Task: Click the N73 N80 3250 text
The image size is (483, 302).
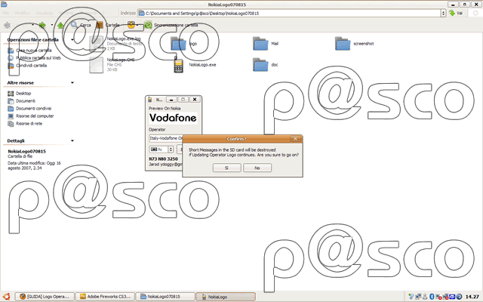Action: 163,159
